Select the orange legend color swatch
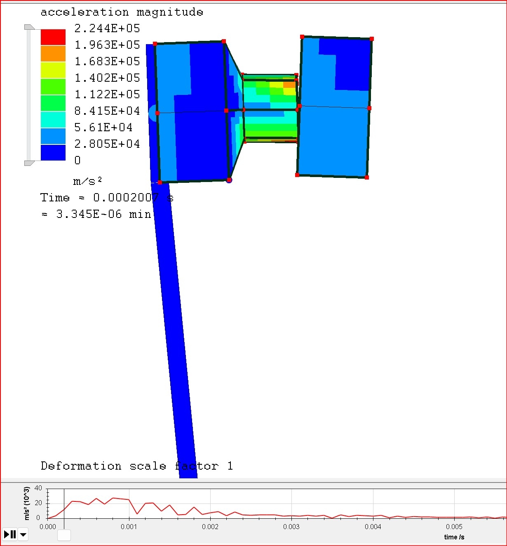Screen dimensions: 507x546 [x=53, y=54]
